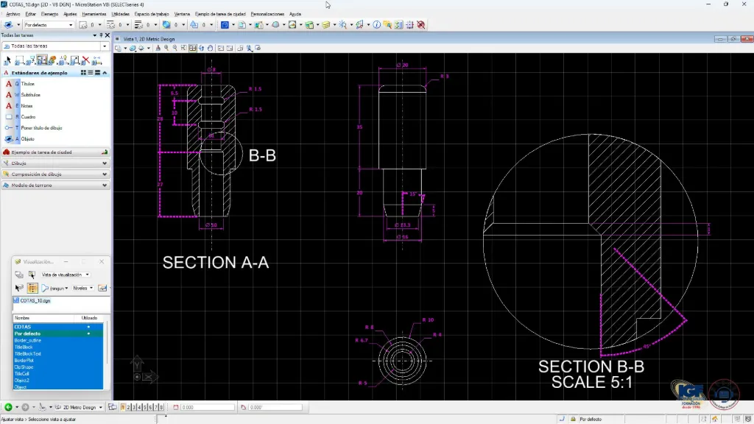Click the 0.000 coordinate input field
754x424 pixels.
click(x=207, y=407)
